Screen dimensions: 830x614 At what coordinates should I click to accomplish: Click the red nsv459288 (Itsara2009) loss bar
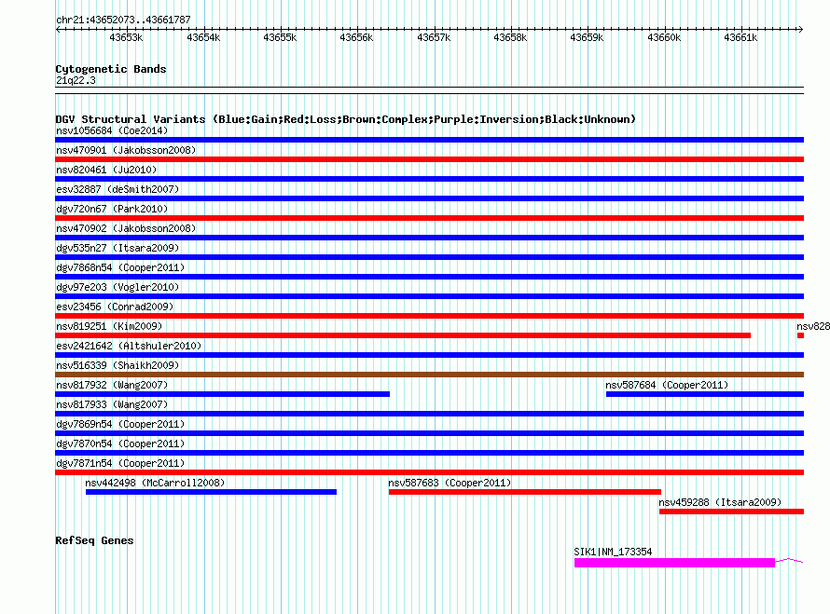(731, 512)
